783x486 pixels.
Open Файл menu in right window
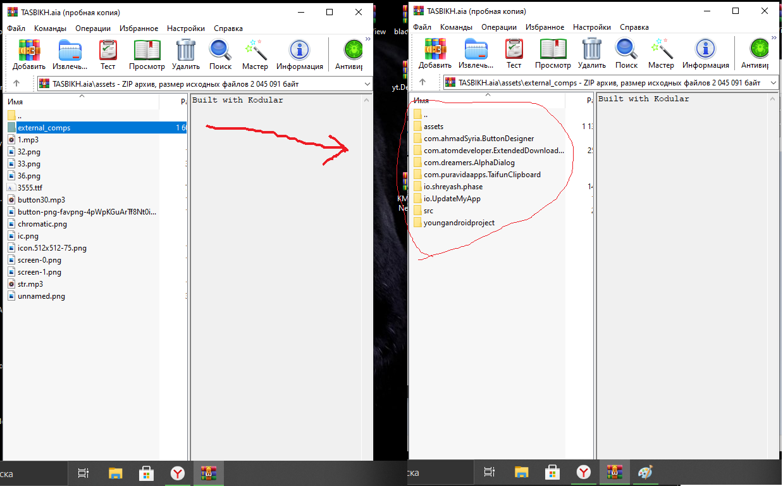point(422,28)
